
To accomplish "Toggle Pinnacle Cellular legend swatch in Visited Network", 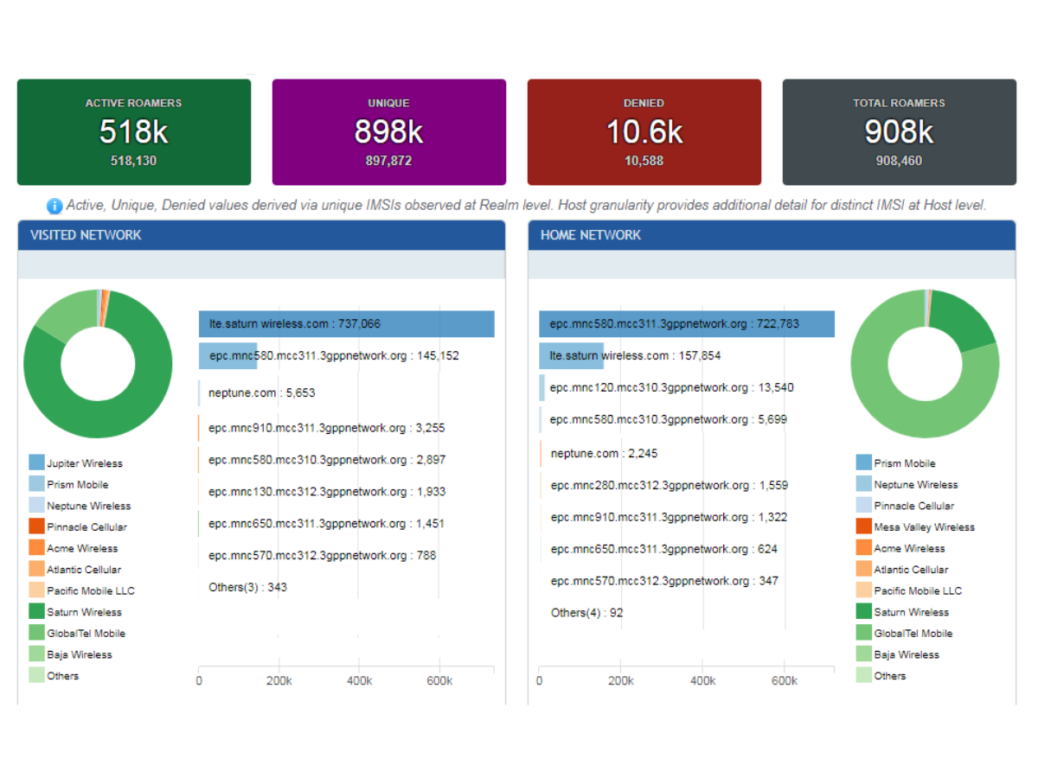I will 36,526.
